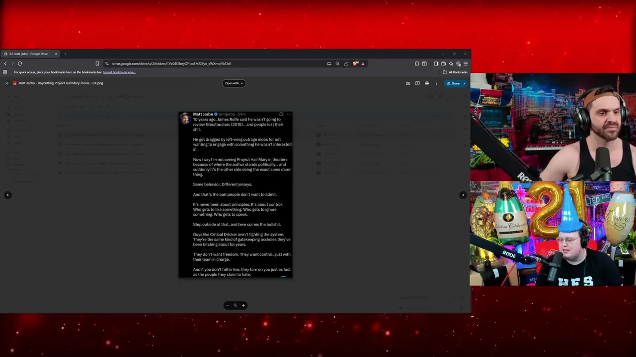636x357 pixels.
Task: Open the Brave VPN icon
Action: [458, 63]
